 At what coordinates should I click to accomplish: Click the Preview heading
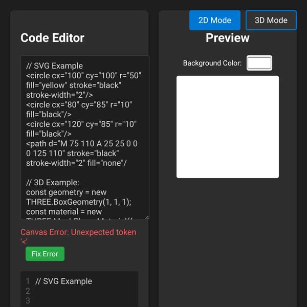click(x=228, y=38)
